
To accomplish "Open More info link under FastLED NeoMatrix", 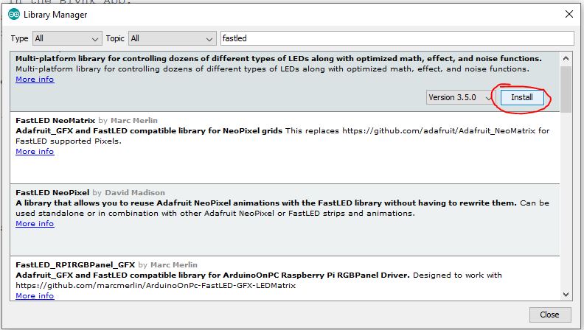I will point(35,152).
